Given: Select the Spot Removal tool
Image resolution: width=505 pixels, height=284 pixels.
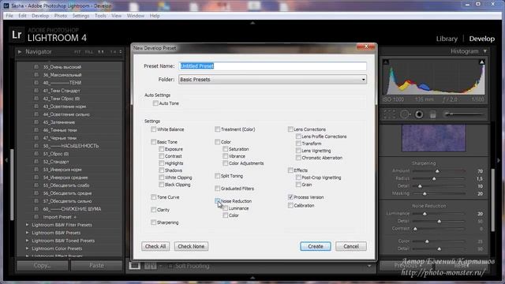Looking at the screenshot, I should (x=405, y=114).
